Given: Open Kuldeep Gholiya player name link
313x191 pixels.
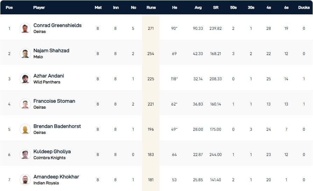Looking at the screenshot, I should tap(52, 151).
